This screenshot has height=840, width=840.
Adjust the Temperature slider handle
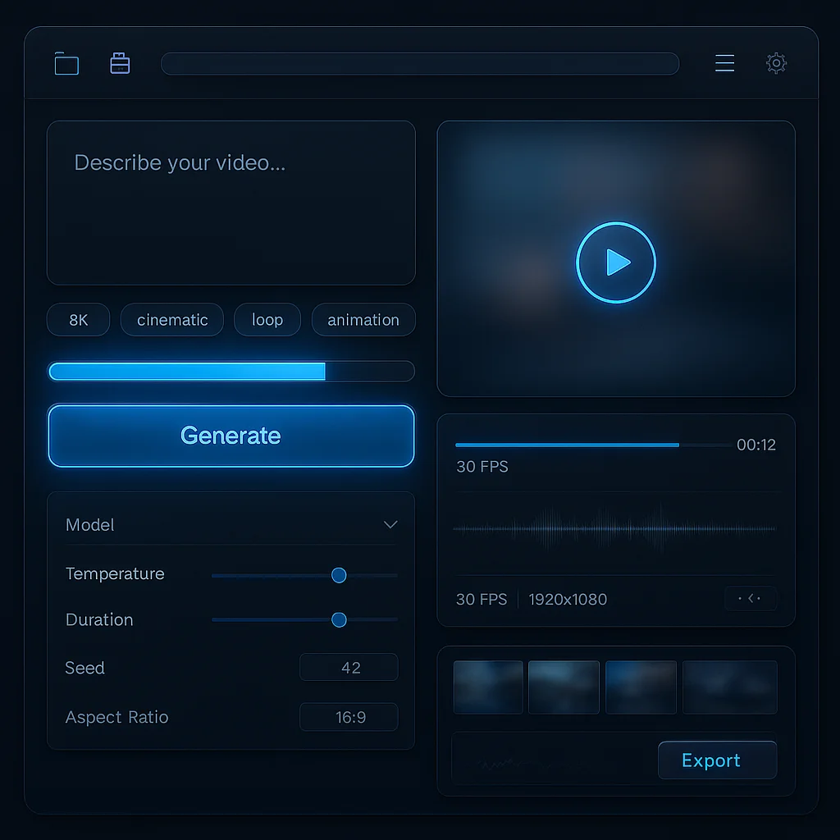tap(339, 575)
